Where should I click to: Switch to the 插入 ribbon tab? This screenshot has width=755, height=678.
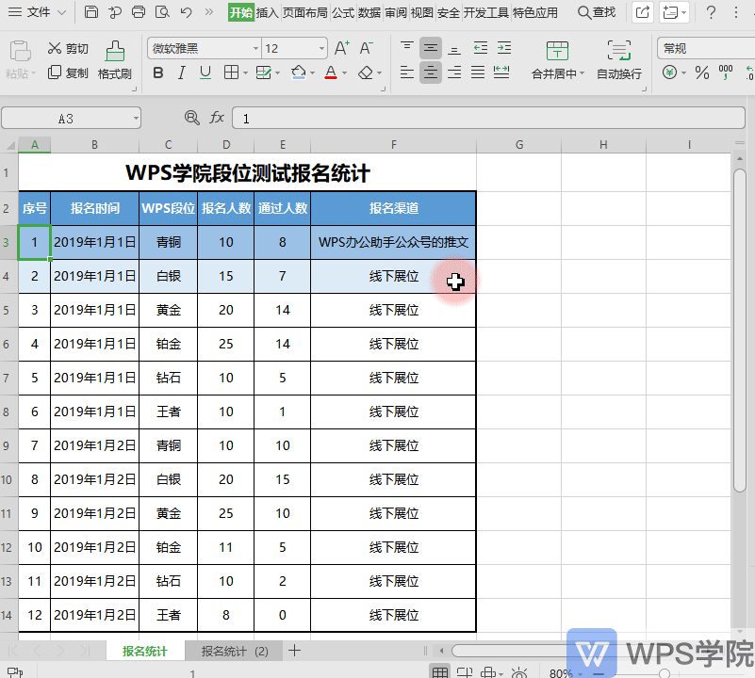[x=268, y=12]
